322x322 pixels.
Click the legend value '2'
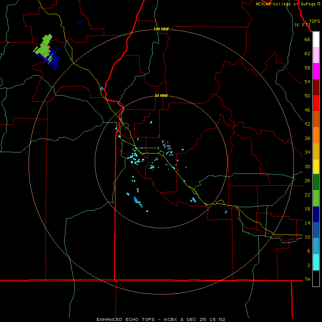pos(309,265)
